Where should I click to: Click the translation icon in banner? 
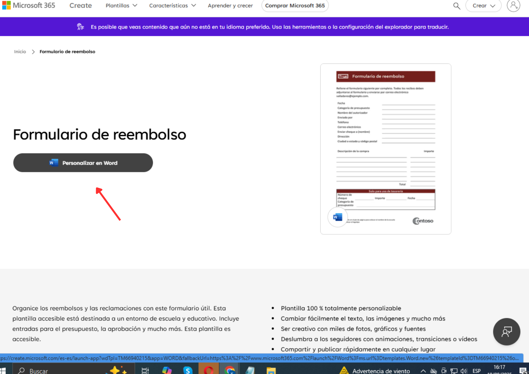pyautogui.click(x=80, y=27)
